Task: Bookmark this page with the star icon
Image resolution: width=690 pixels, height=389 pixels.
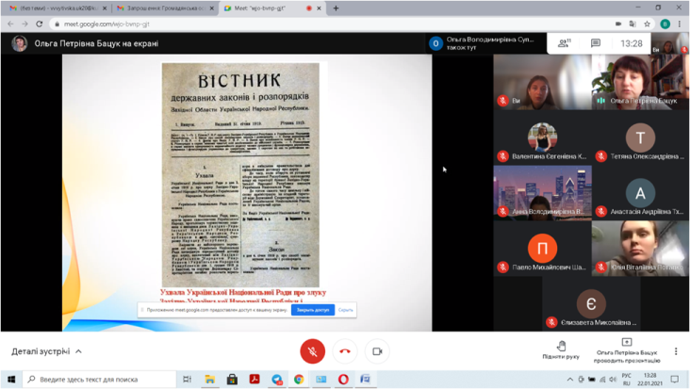Action: (x=647, y=24)
